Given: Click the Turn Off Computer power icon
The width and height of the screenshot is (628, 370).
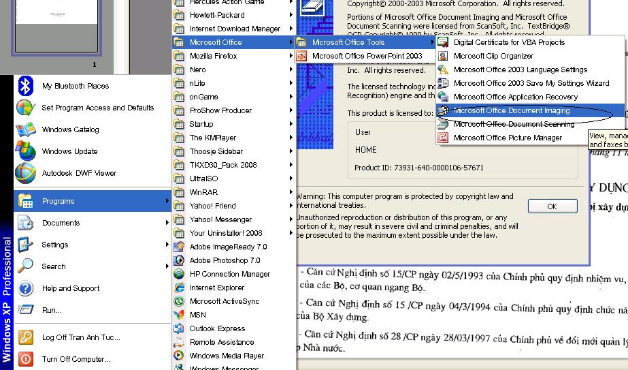Looking at the screenshot, I should pos(26,359).
